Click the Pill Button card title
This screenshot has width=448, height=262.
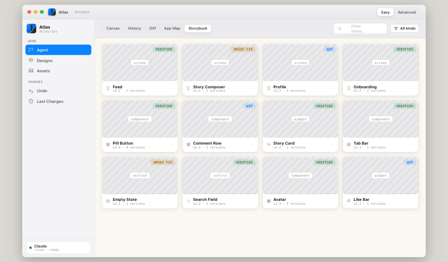(123, 143)
